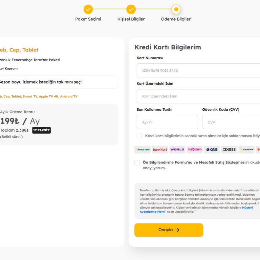This screenshot has height=260, width=260.
Task: Click the Bankkart card logo
Action: [160, 150]
